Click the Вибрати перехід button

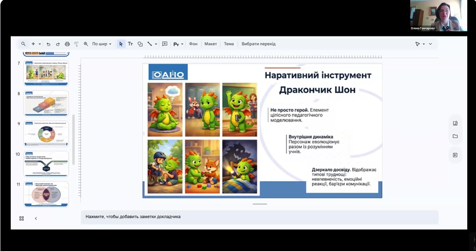point(258,44)
